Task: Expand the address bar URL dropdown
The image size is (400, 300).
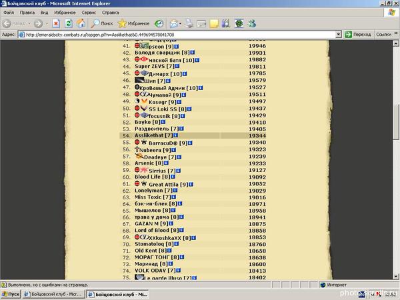Action: click(x=339, y=35)
